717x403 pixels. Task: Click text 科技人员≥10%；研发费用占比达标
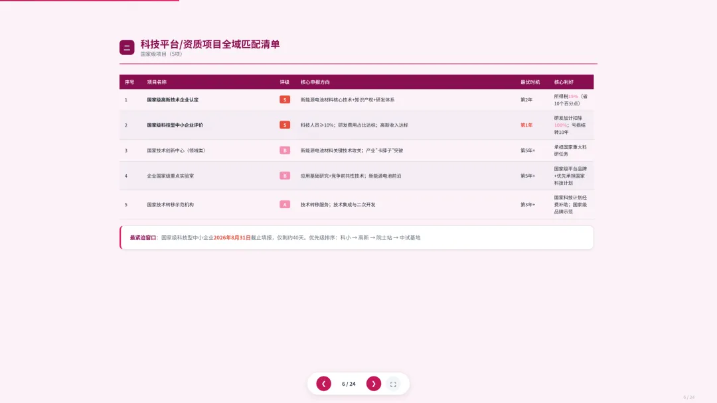(339, 125)
